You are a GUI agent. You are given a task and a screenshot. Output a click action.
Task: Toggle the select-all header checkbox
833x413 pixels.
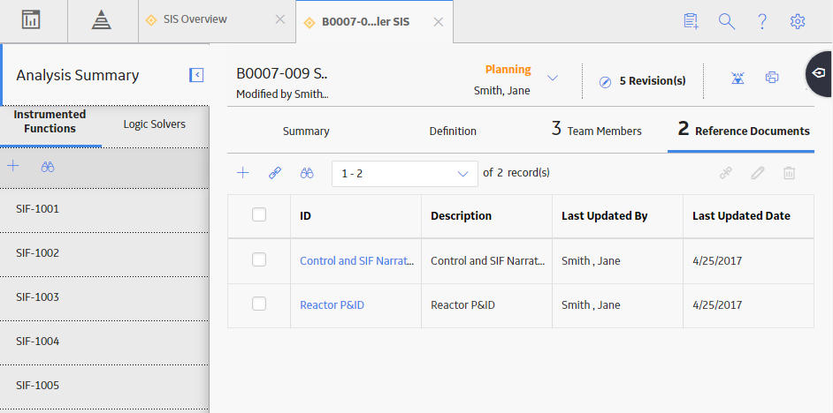tap(259, 214)
